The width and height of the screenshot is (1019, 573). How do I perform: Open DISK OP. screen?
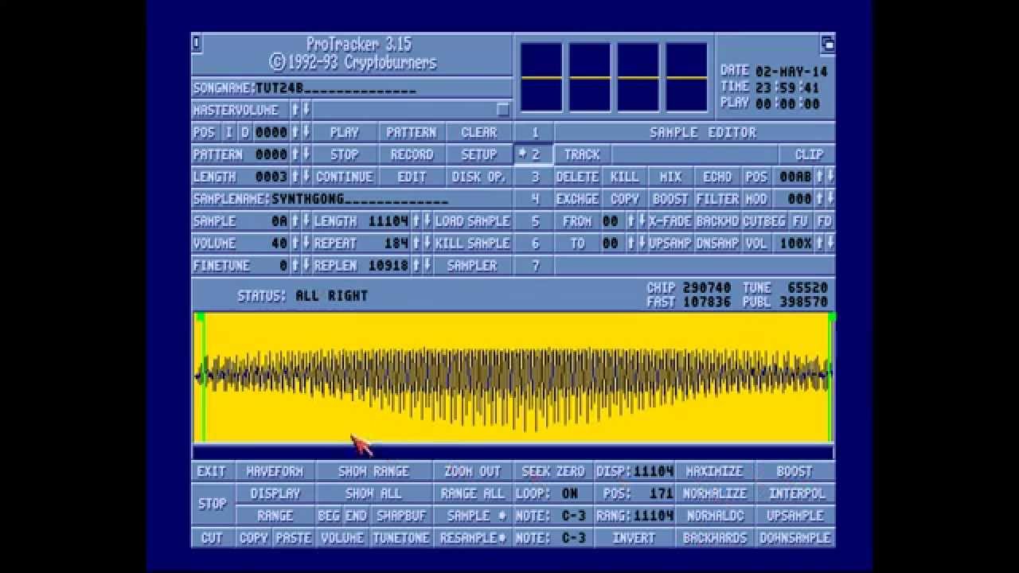(478, 177)
